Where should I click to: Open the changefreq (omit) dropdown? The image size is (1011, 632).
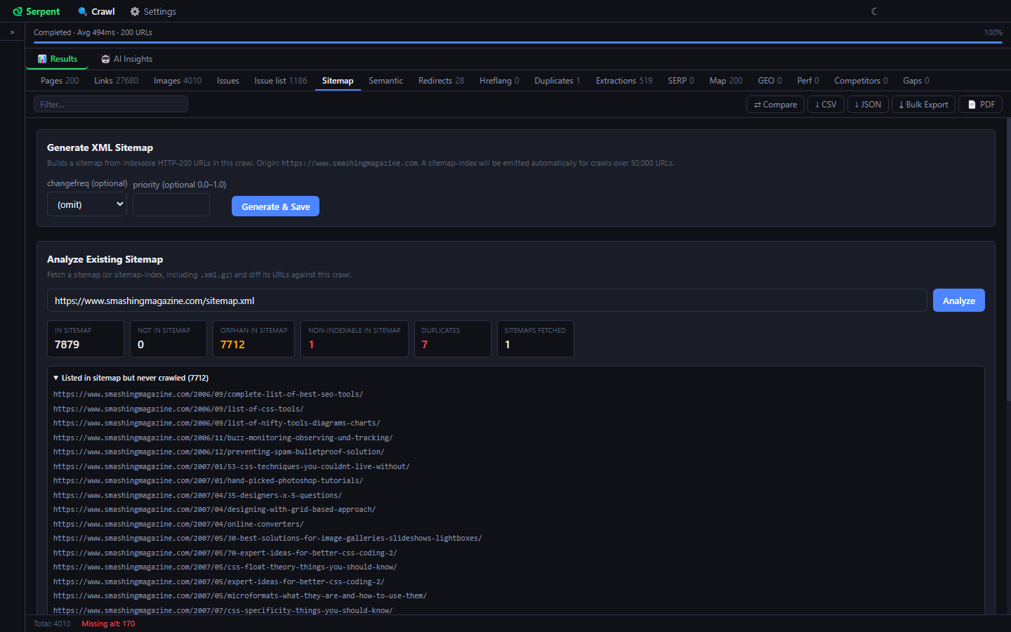click(x=87, y=204)
